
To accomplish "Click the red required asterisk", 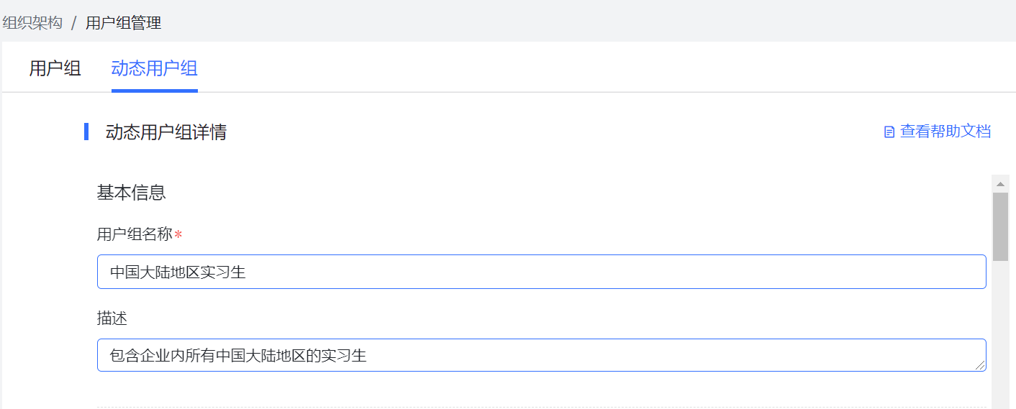I will click(178, 235).
